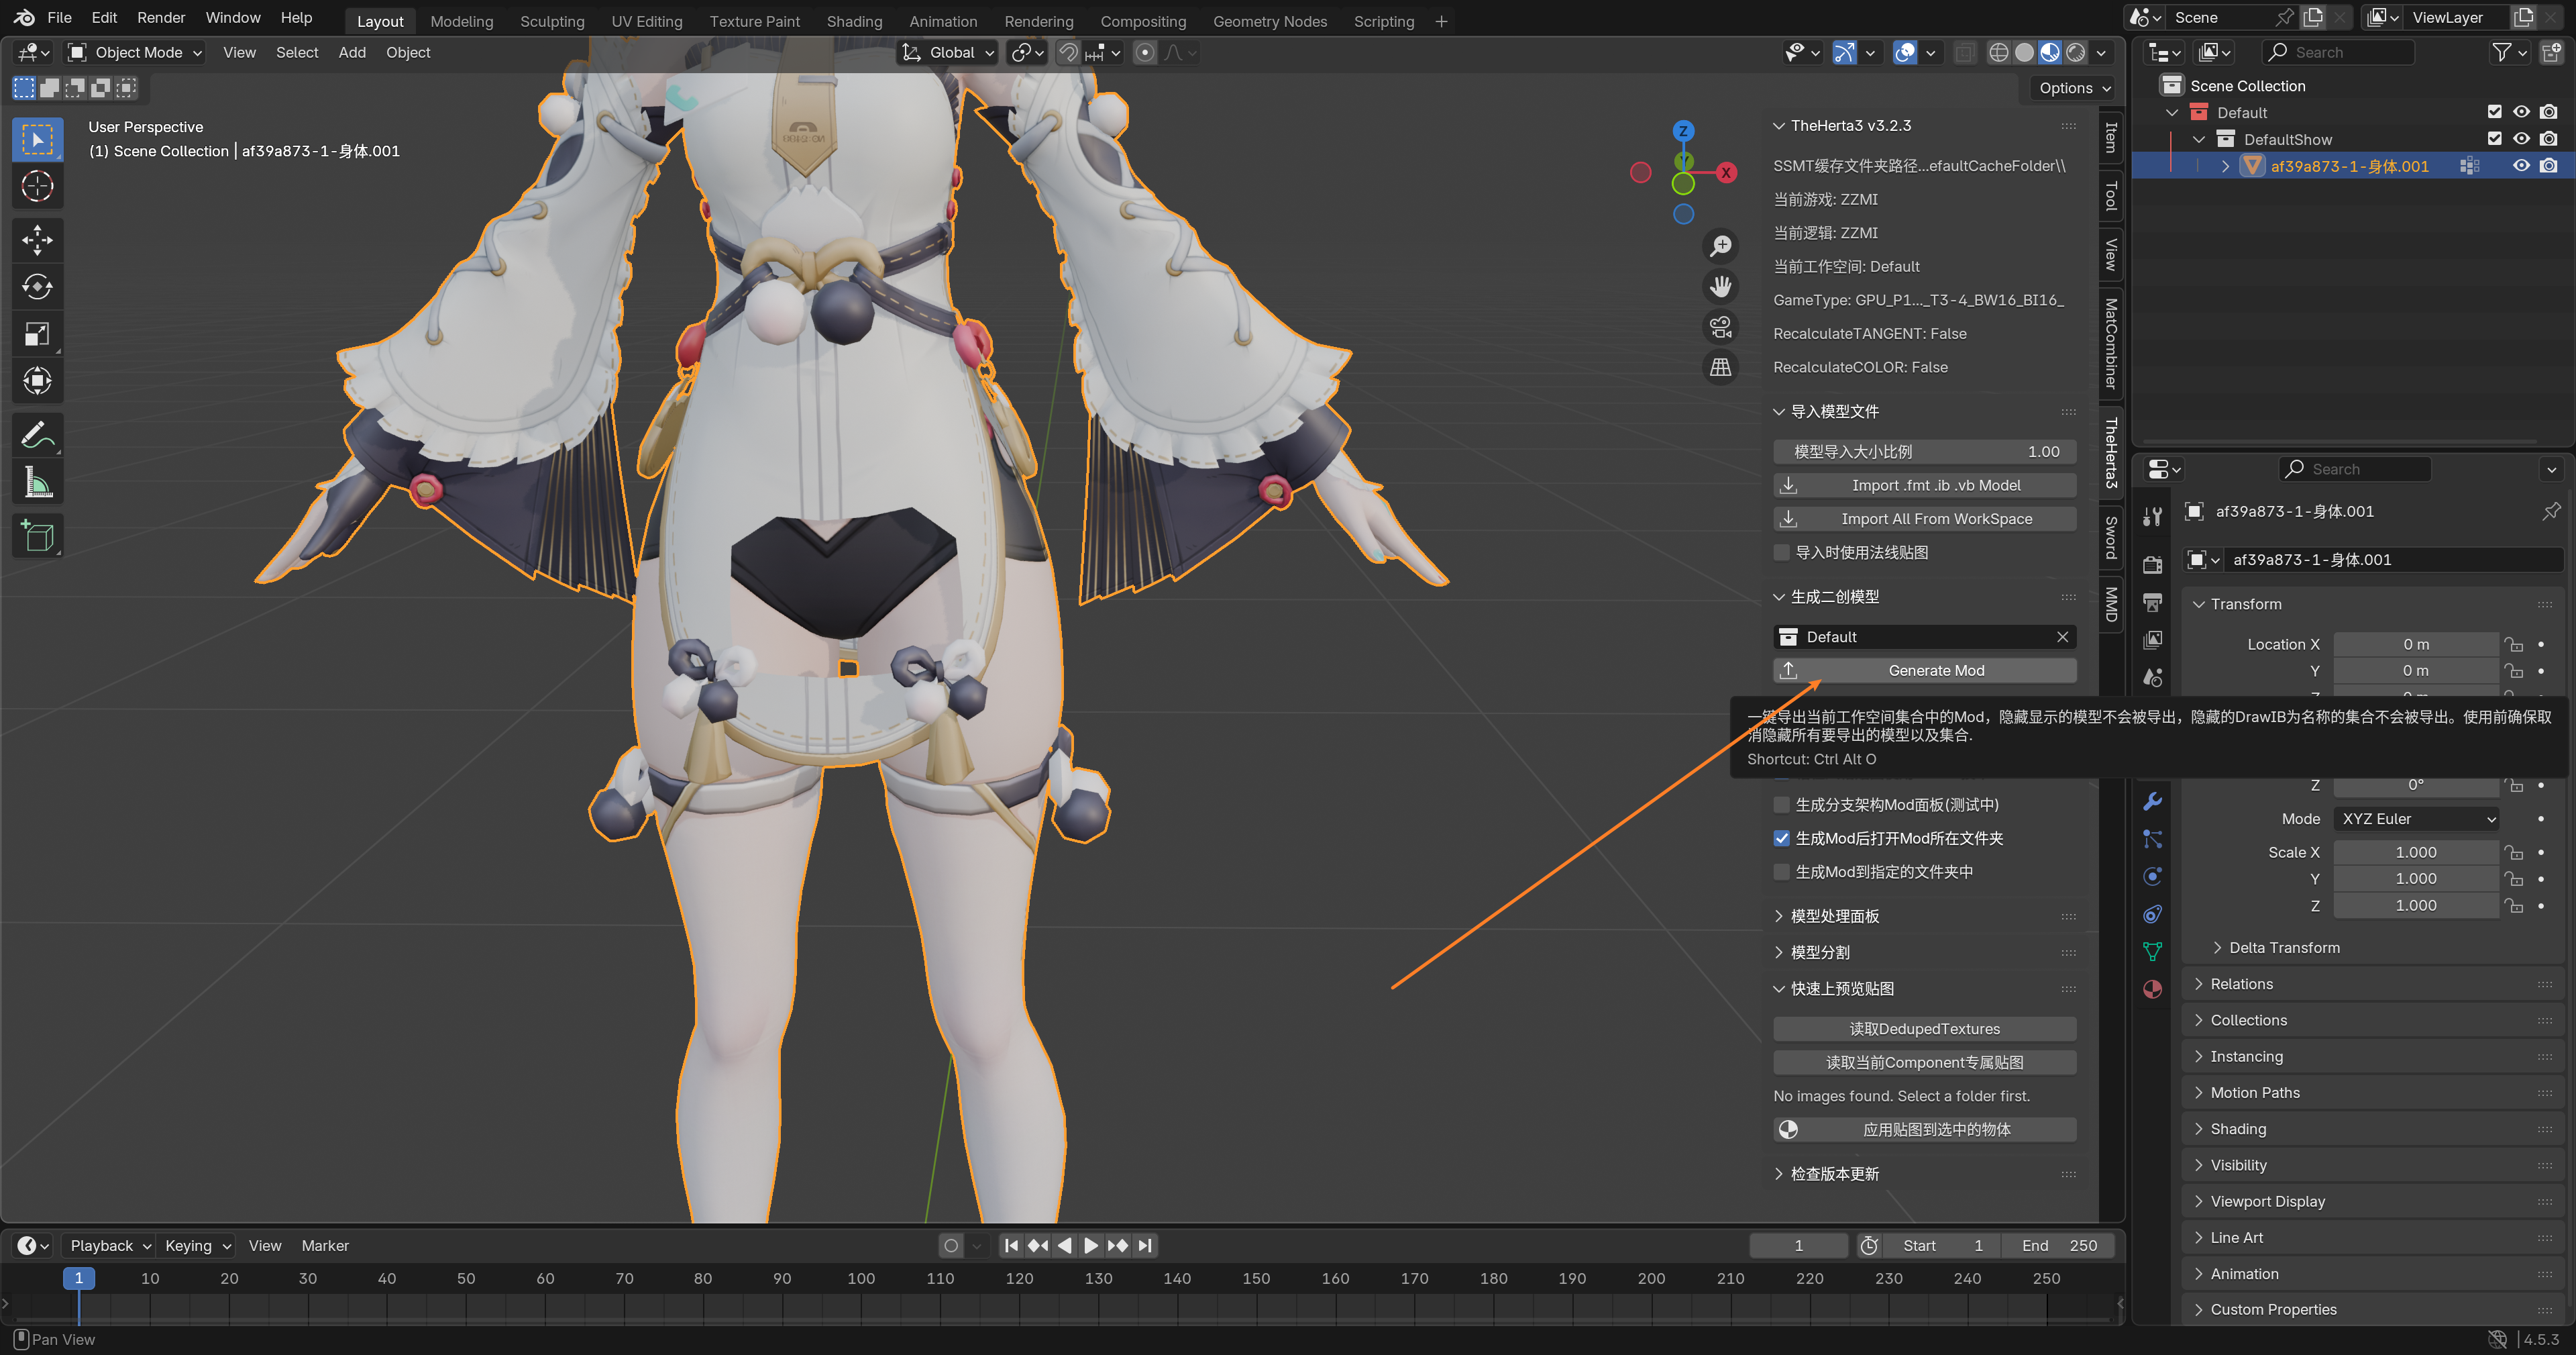Expand the 模型处理面板 panel
2576x1355 pixels.
1834,915
